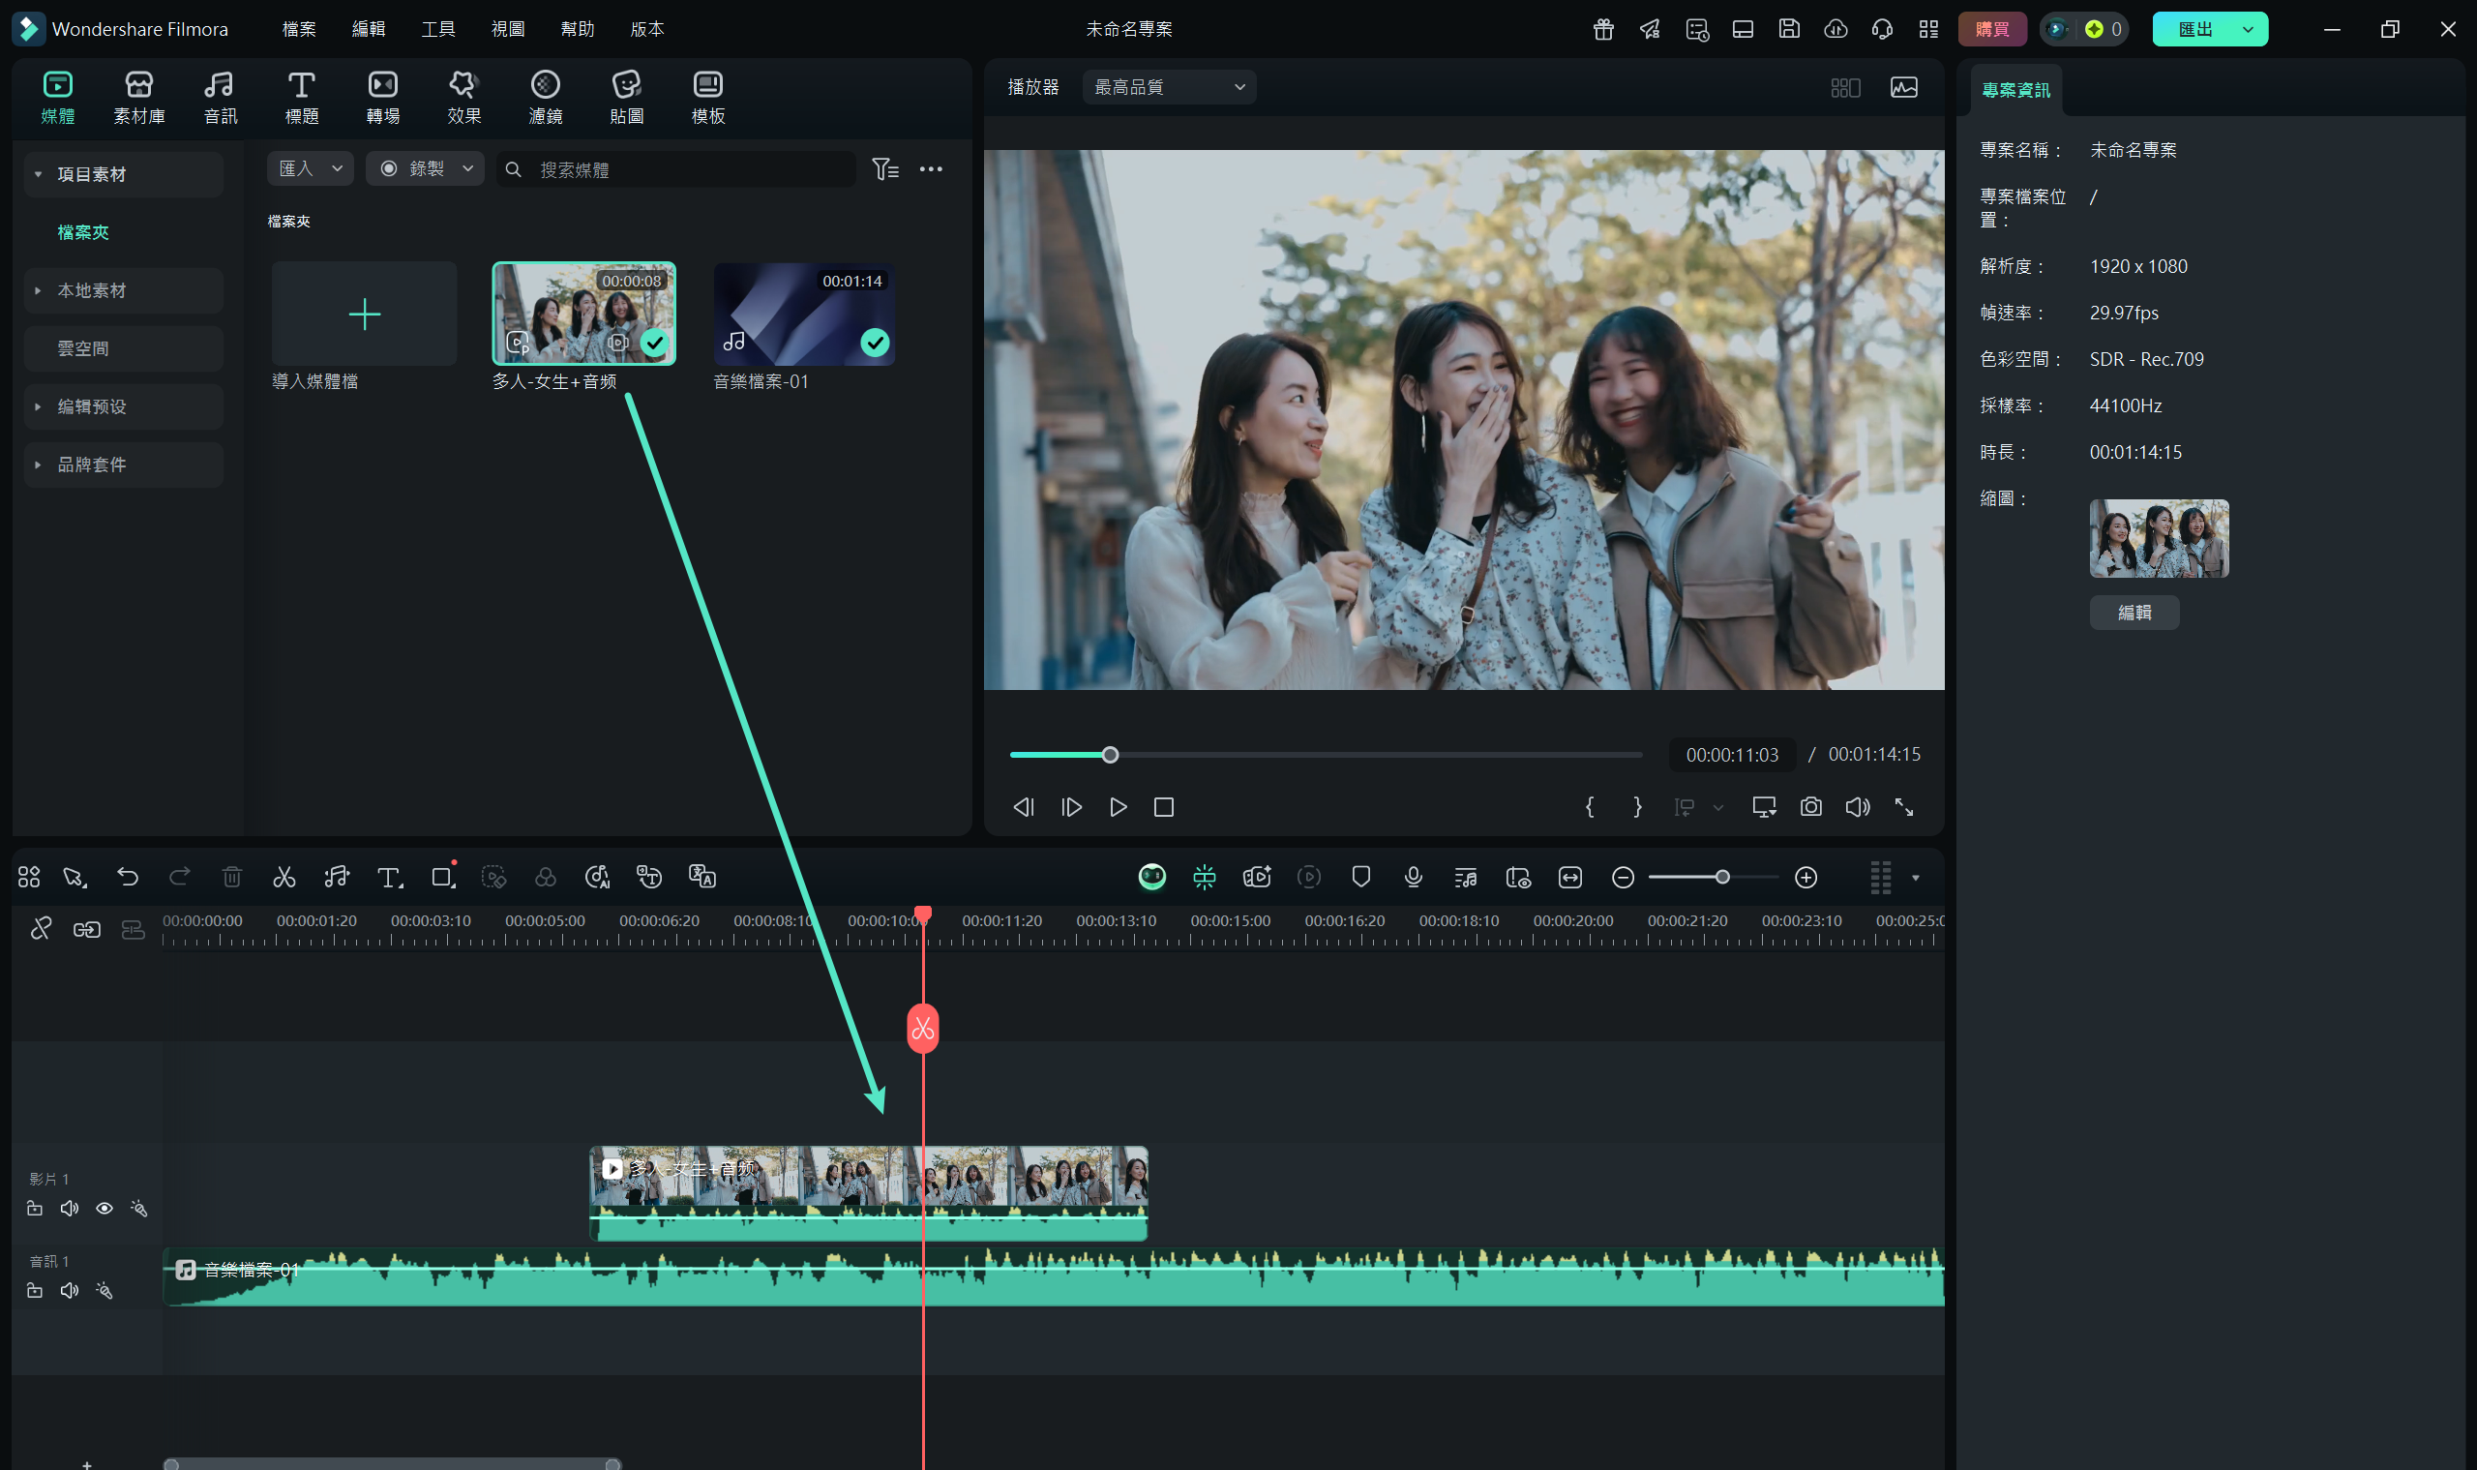The image size is (2477, 1470).
Task: Open the 濾鏡 filters tab
Action: 545,97
